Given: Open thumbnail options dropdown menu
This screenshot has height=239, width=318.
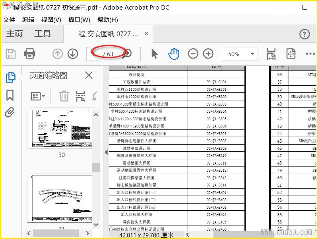Looking at the screenshot, I should point(38,96).
